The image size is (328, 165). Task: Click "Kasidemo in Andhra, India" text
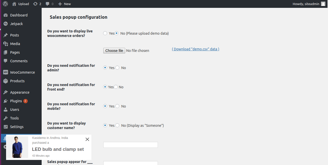click(x=50, y=138)
